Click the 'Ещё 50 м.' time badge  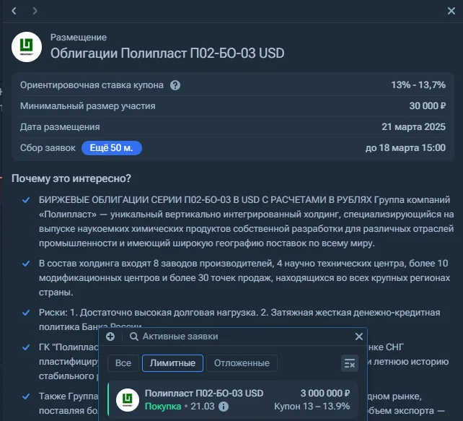112,148
